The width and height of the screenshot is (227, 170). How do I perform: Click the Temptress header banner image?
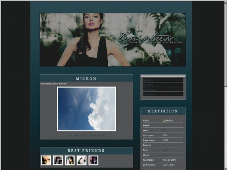coord(113,40)
